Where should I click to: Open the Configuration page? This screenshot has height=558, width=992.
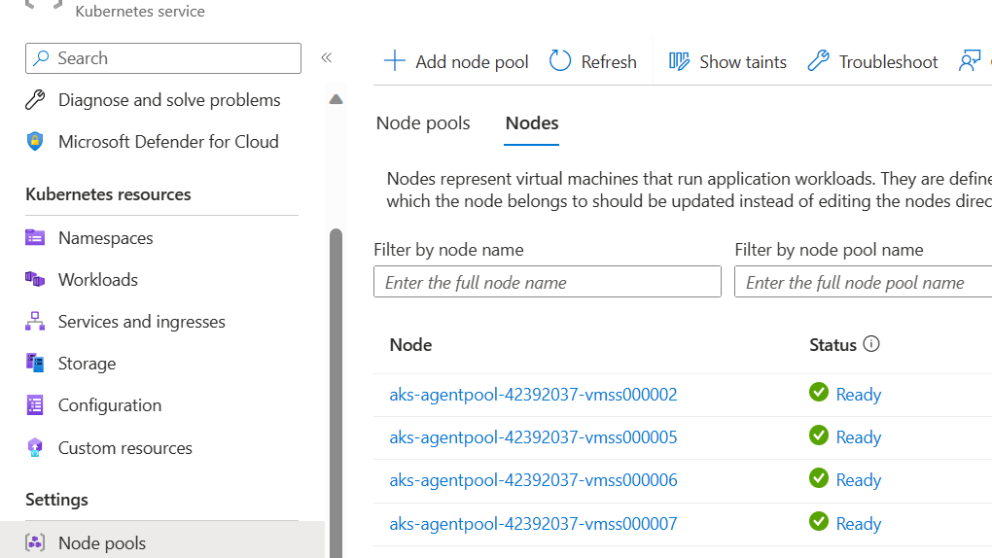110,405
